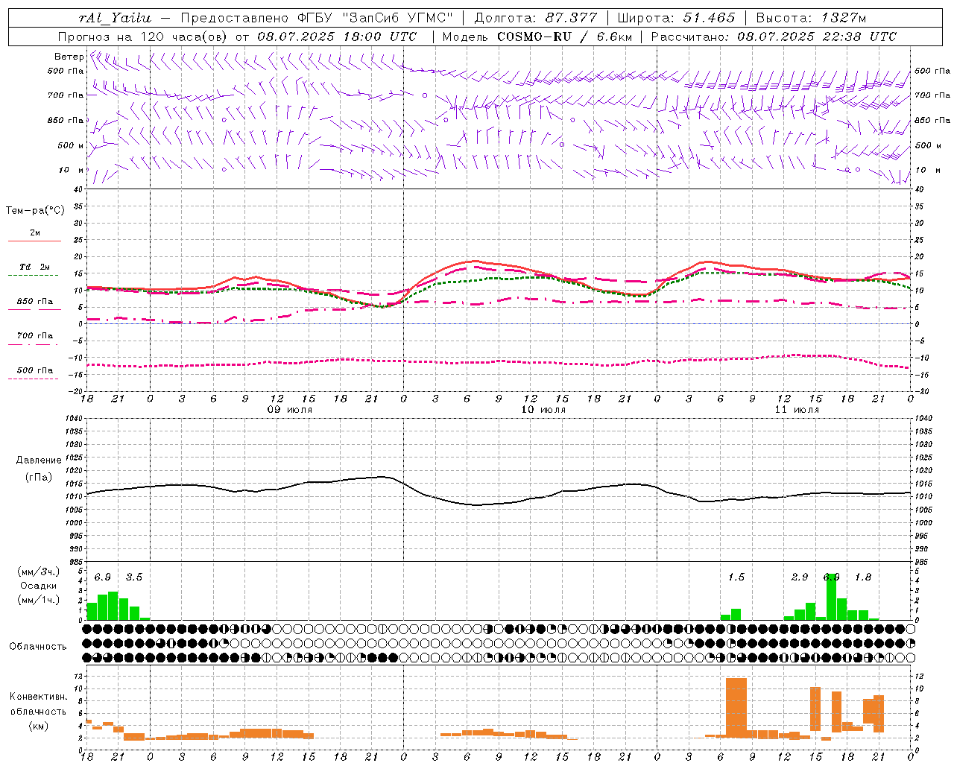Select the longitude value 'Долгота: 87.377'
This screenshot has height=763, width=954.
[535, 18]
